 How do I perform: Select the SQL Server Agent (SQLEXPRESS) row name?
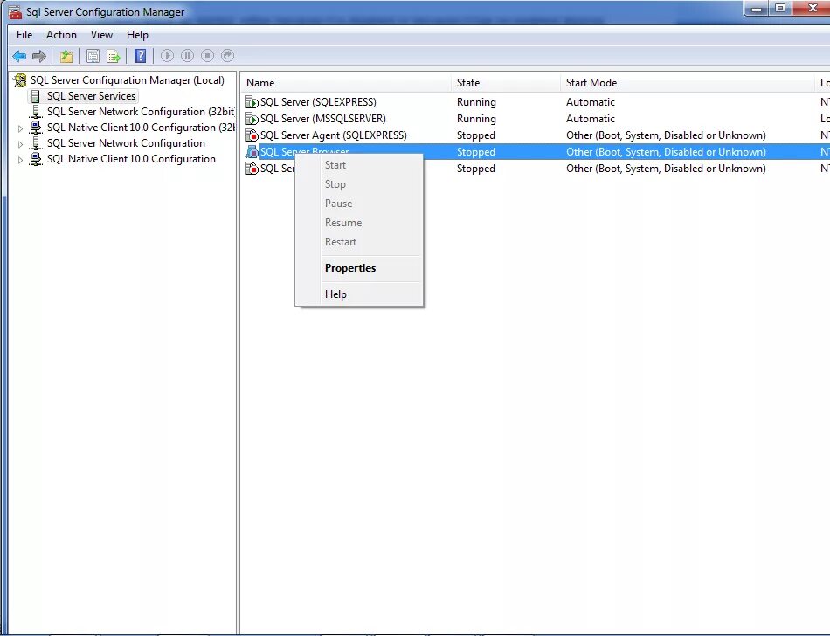pos(334,135)
